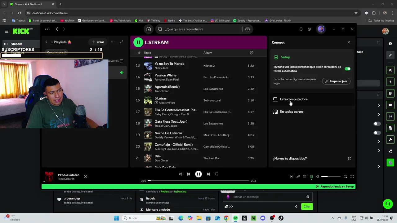
Task: Open Netflix bookmark
Action: (169, 21)
